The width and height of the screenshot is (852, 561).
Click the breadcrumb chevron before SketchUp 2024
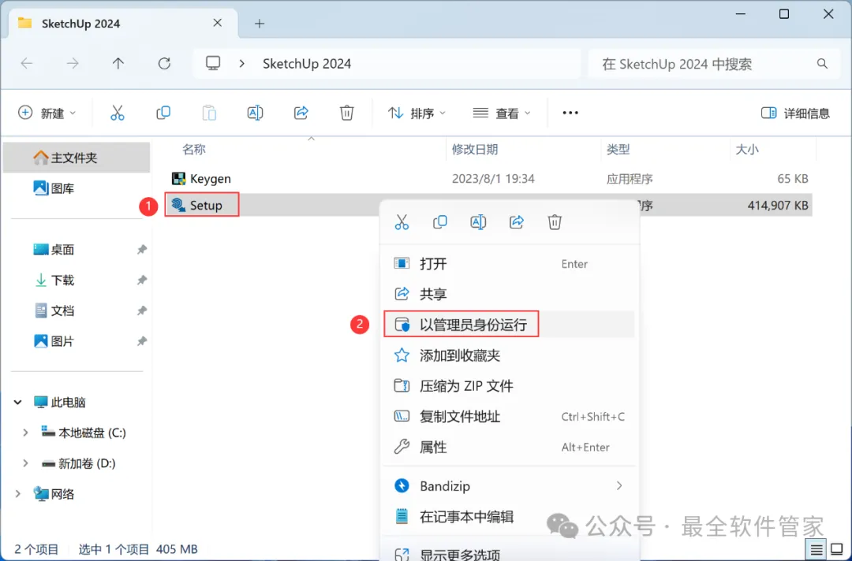click(242, 64)
